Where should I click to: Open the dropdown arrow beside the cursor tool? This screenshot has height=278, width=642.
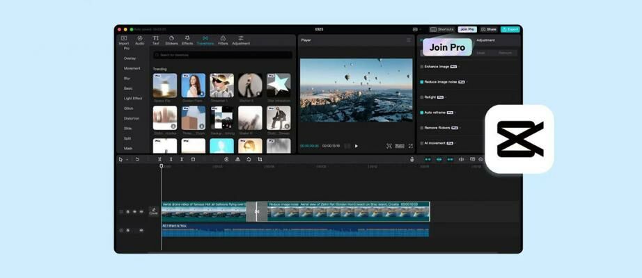127,159
